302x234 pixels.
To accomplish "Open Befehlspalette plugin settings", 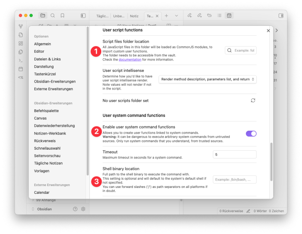I will 46,111.
